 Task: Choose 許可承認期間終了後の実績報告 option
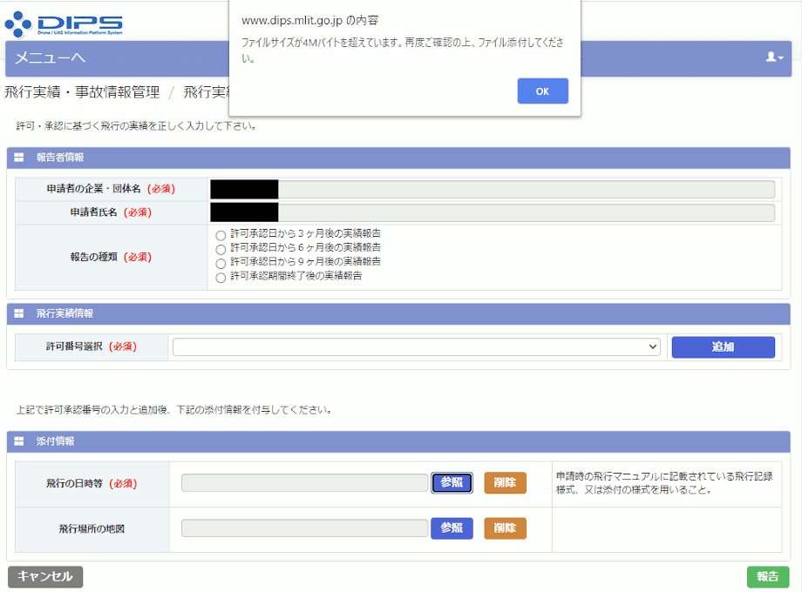point(221,278)
